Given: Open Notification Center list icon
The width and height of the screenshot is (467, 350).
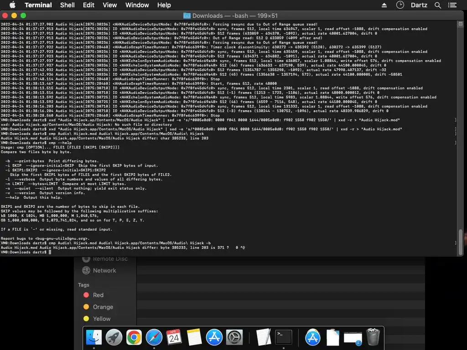Looking at the screenshot, I should (452, 5).
